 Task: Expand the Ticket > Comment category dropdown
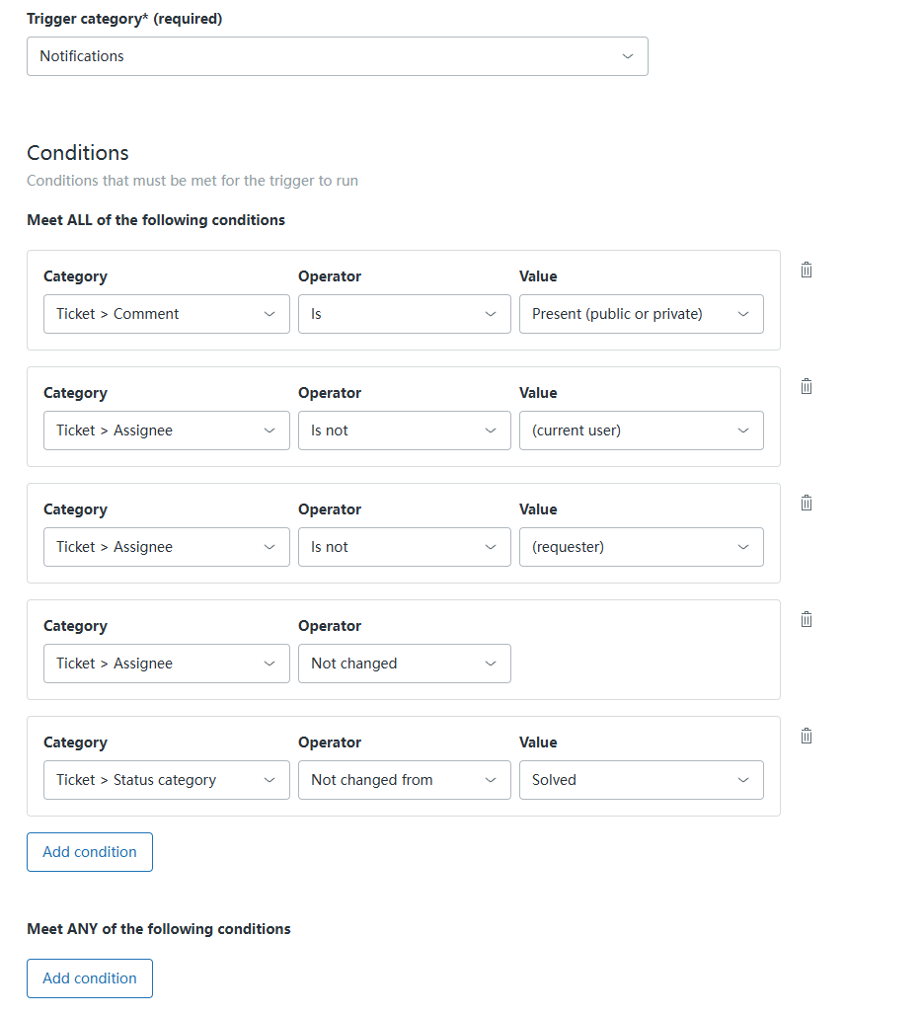[x=166, y=314]
